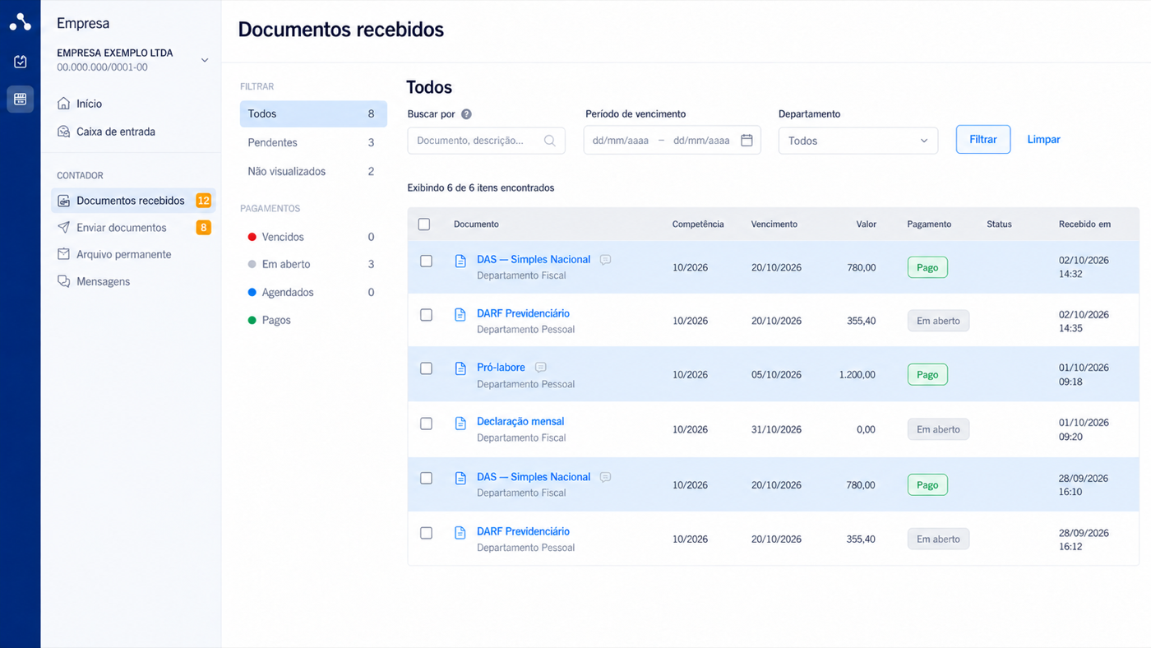This screenshot has height=648, width=1151.
Task: Click comment icon on DAS row received 02/10/2026
Action: (x=605, y=260)
